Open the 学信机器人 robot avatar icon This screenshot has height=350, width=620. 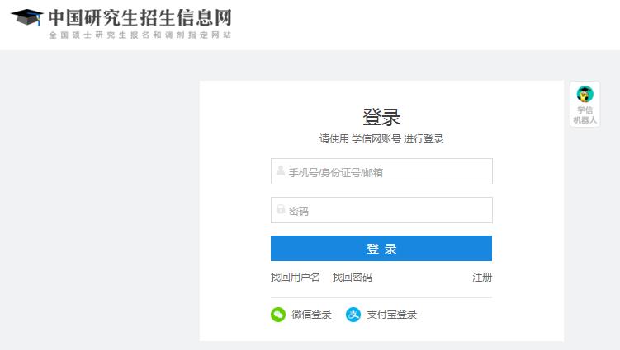(585, 94)
